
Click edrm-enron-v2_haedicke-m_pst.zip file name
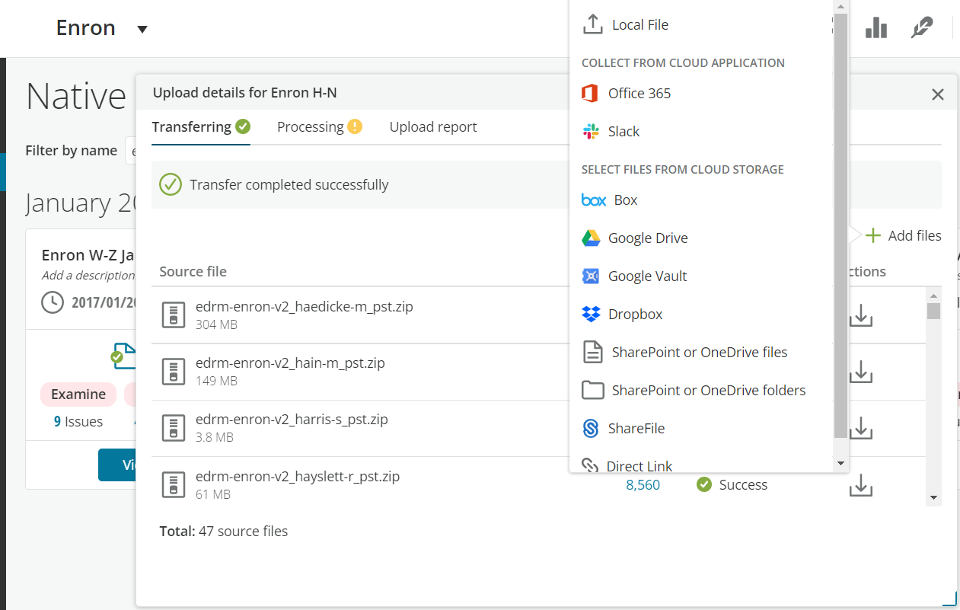click(305, 306)
